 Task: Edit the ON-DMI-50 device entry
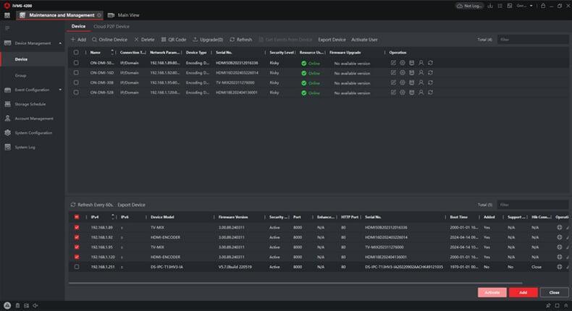[x=393, y=63]
